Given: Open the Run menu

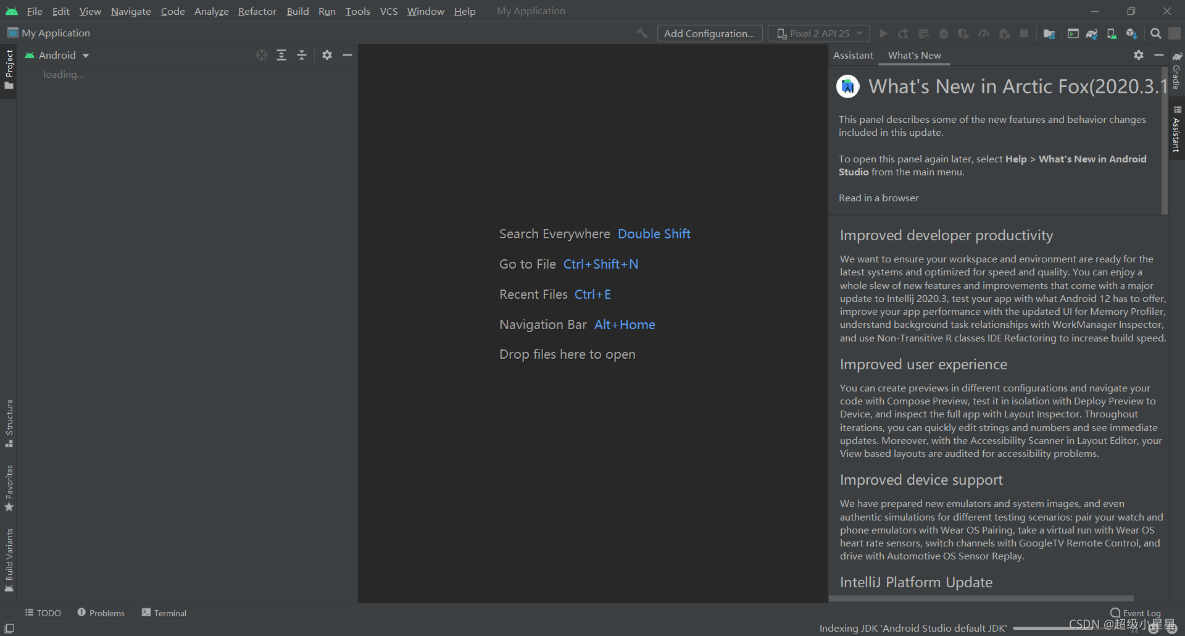Looking at the screenshot, I should click(326, 11).
